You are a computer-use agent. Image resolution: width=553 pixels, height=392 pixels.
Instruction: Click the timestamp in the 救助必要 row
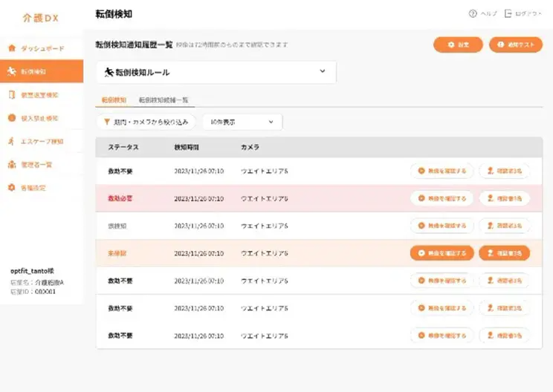(x=199, y=199)
